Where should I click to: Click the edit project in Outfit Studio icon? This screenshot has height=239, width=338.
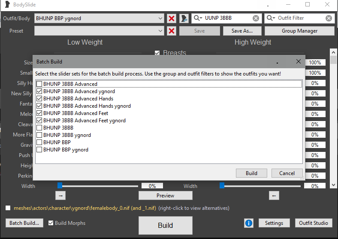(x=184, y=18)
